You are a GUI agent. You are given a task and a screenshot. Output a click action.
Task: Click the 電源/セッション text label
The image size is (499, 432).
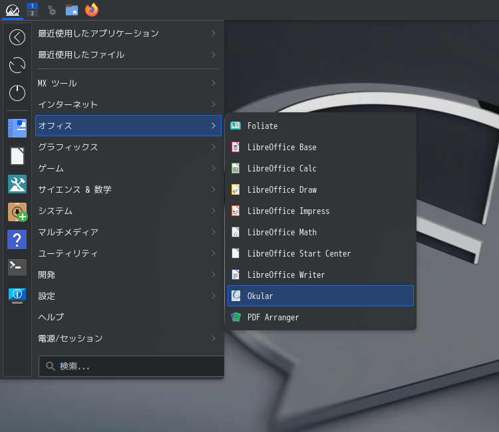pos(71,338)
